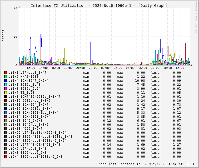Click the teal swatch for gi1/13 ICX-2101-ZUV

(x=5, y=113)
